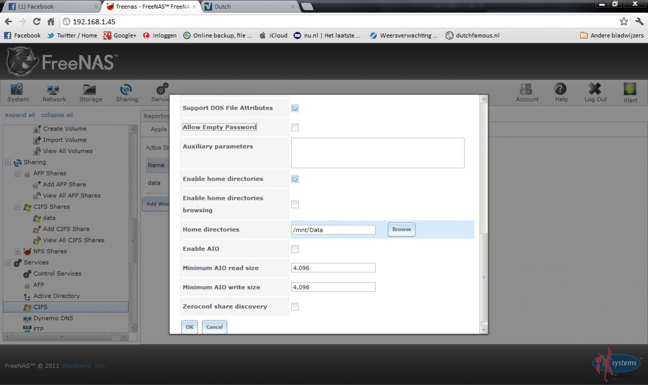The width and height of the screenshot is (648, 385).
Task: Click the dialog's vertical scrollbar thumb
Action: click(483, 277)
